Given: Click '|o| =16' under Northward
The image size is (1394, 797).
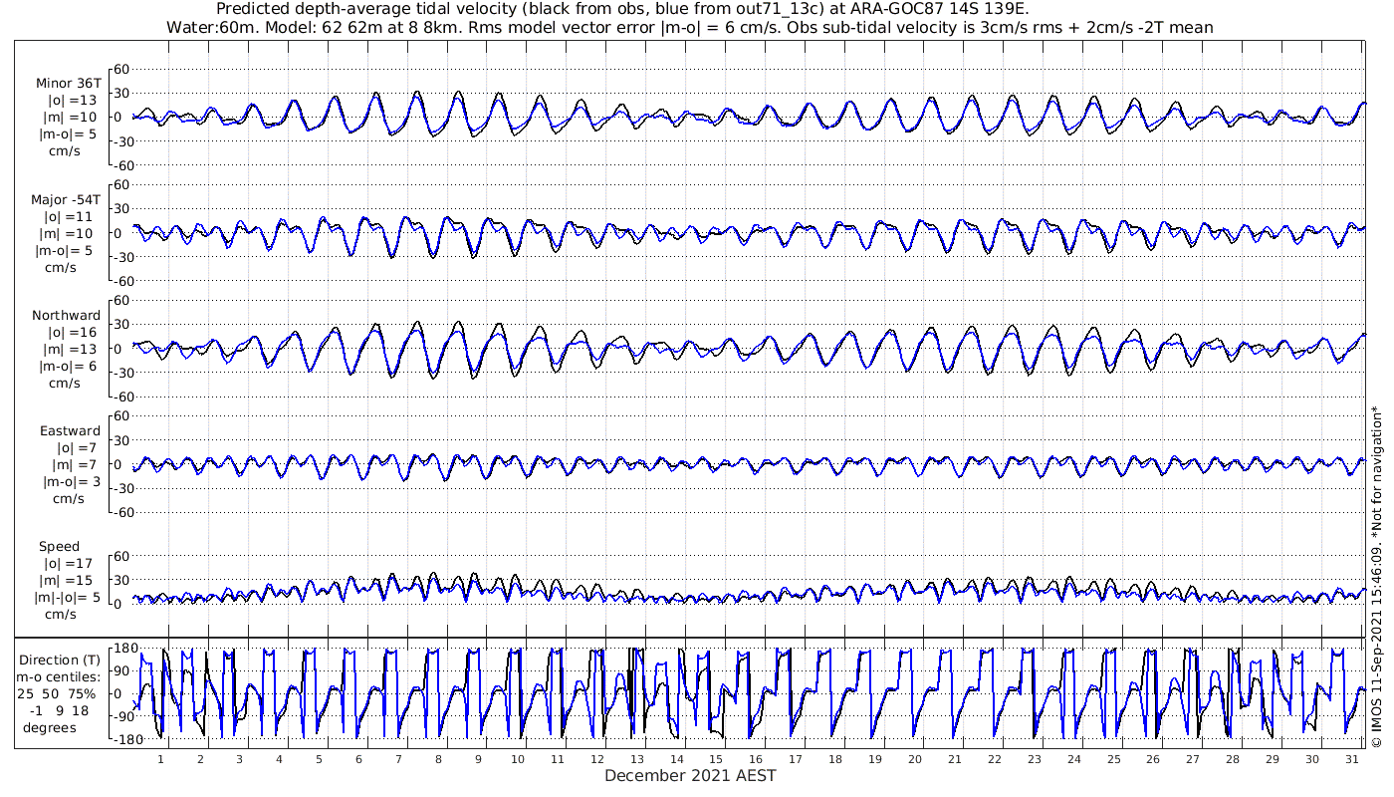Looking at the screenshot, I should point(71,332).
